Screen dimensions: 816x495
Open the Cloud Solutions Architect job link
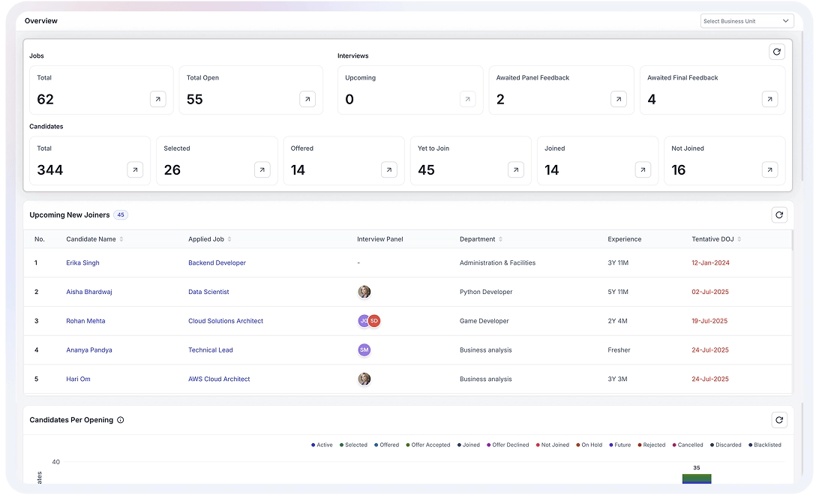point(226,321)
